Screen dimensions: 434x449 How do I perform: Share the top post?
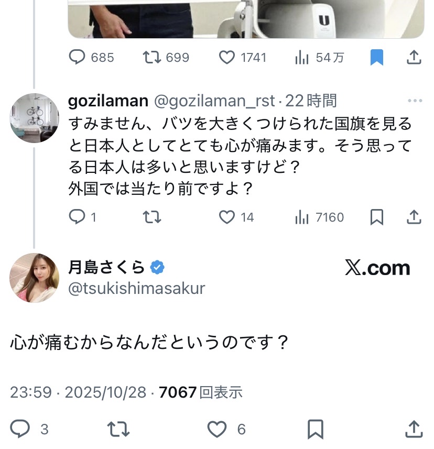click(x=414, y=57)
